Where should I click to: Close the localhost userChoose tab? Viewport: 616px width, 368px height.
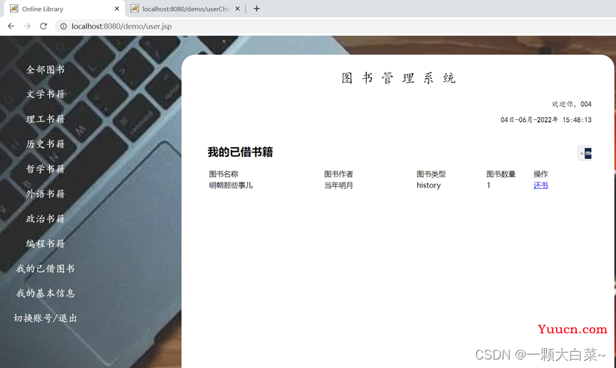click(x=237, y=9)
